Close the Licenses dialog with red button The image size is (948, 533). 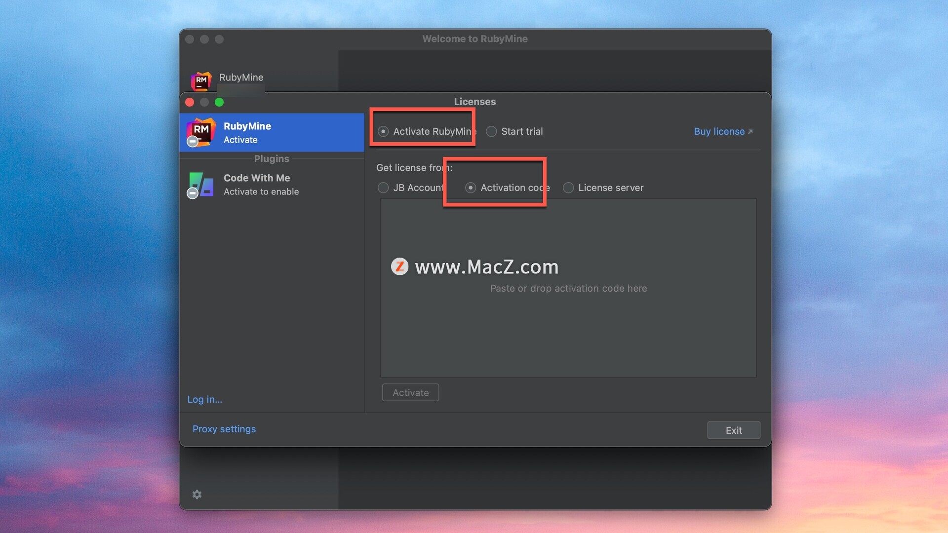tap(190, 102)
